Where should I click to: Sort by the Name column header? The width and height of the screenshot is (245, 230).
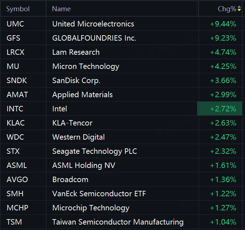[62, 9]
